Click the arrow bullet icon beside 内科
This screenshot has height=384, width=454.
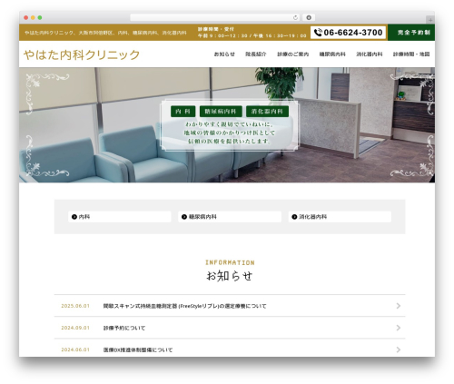point(74,217)
